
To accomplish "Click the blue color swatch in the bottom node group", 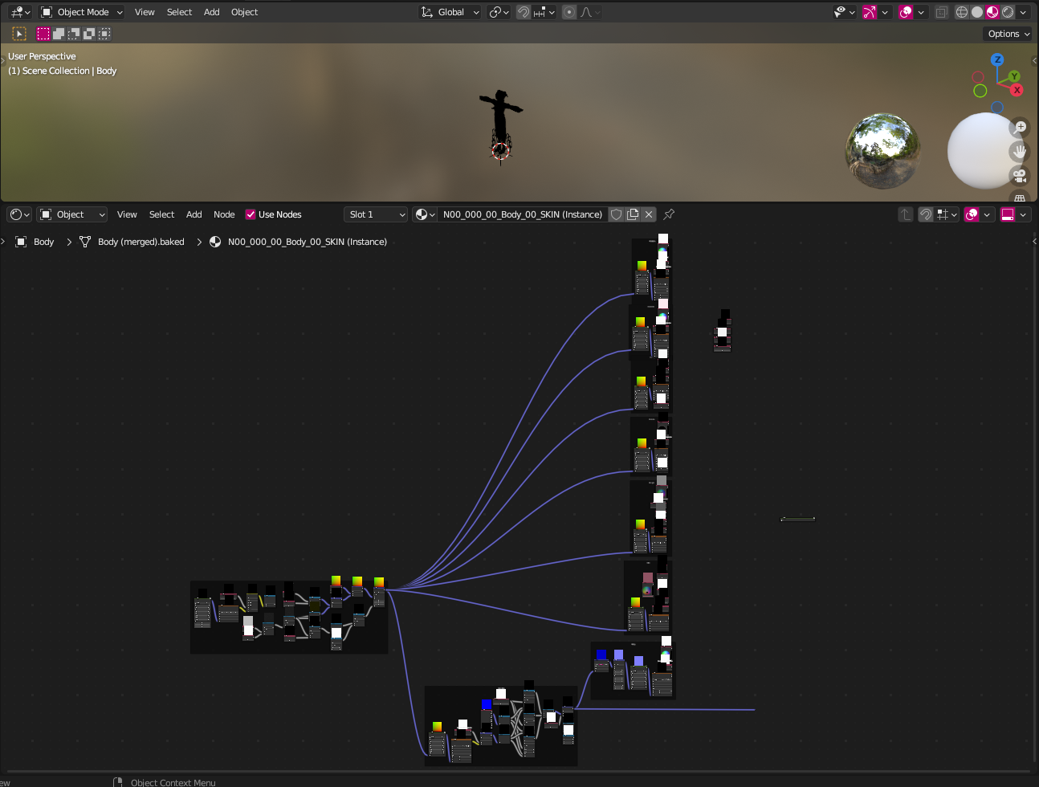I will [x=485, y=704].
